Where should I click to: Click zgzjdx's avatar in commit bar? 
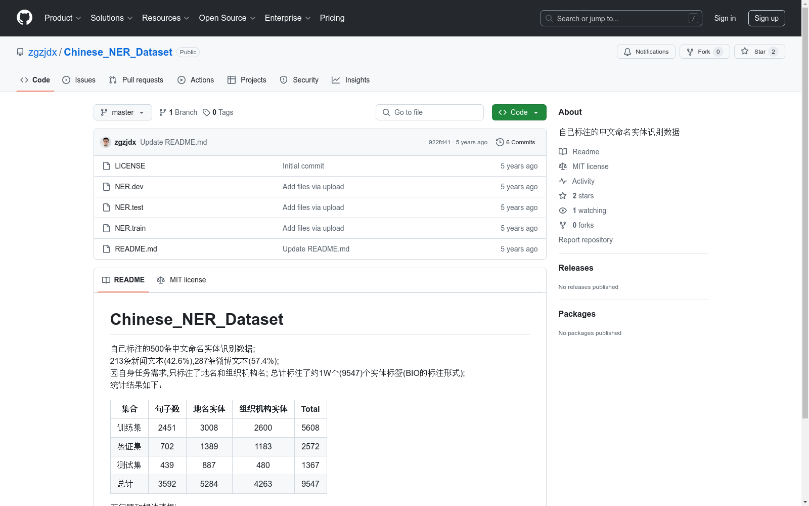pos(106,142)
